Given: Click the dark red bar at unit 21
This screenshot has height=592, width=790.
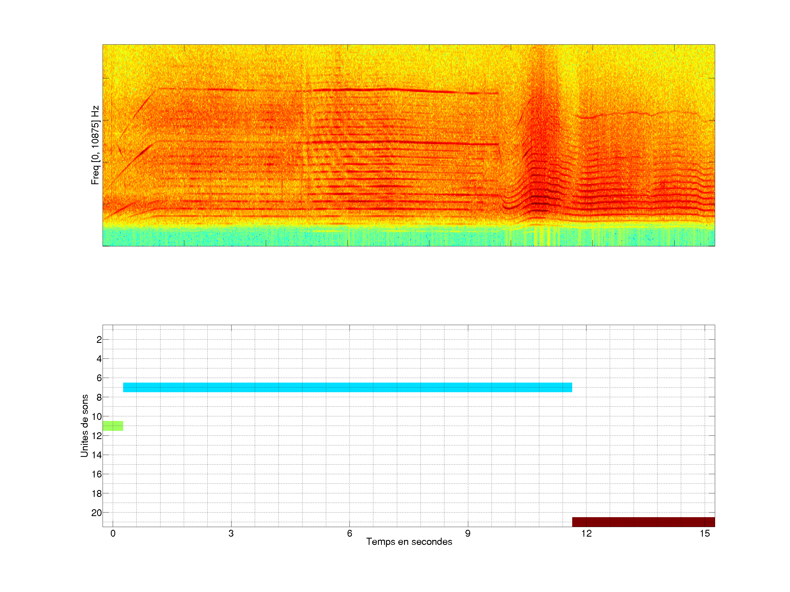Looking at the screenshot, I should [643, 522].
